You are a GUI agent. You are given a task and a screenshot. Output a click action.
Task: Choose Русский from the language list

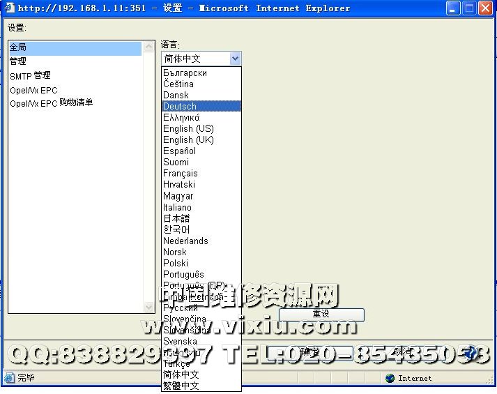coord(201,308)
